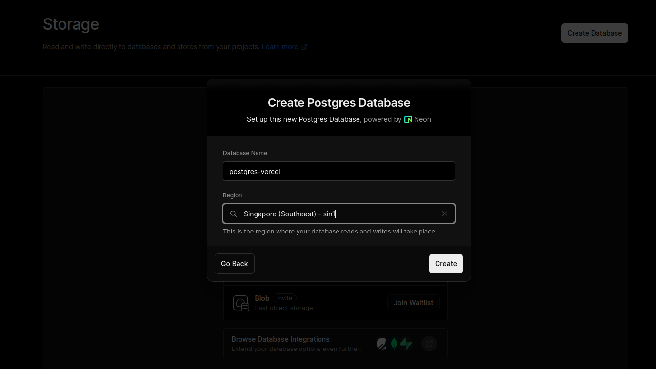Click the Browse Database Integrations heading

280,339
